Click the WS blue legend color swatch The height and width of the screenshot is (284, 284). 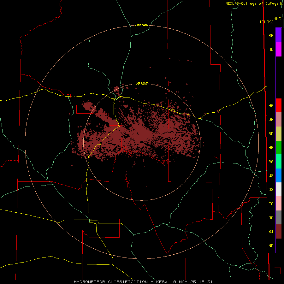(279, 175)
